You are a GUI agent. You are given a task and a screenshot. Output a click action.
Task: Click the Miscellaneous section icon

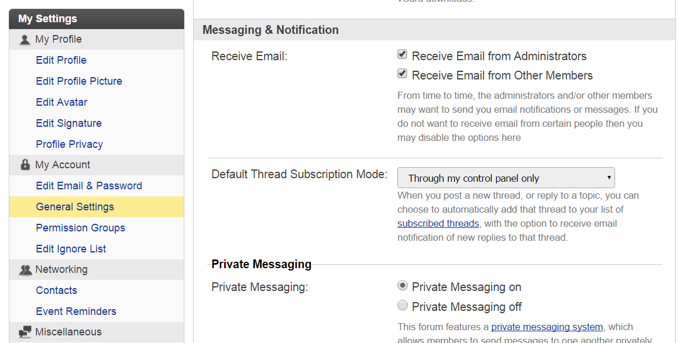25,332
